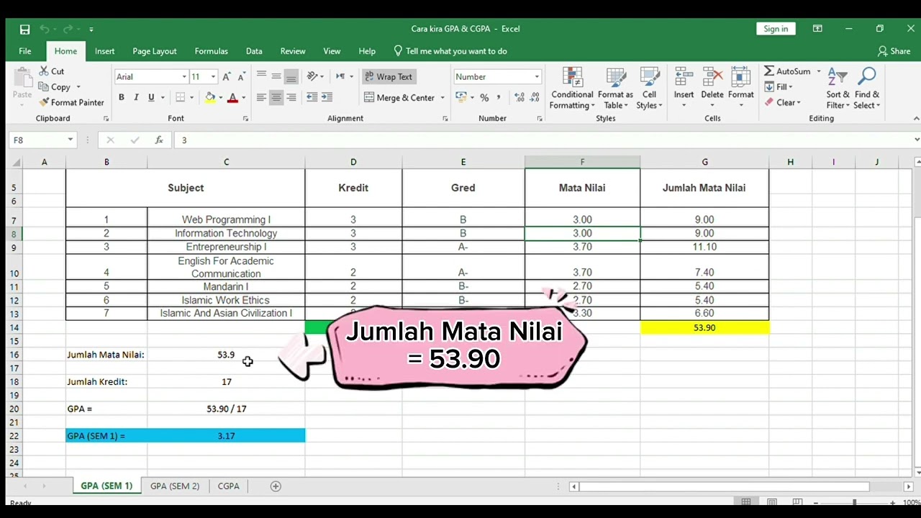Screen dimensions: 921x518
Task: Click the Delete cells button
Action: tap(712, 88)
